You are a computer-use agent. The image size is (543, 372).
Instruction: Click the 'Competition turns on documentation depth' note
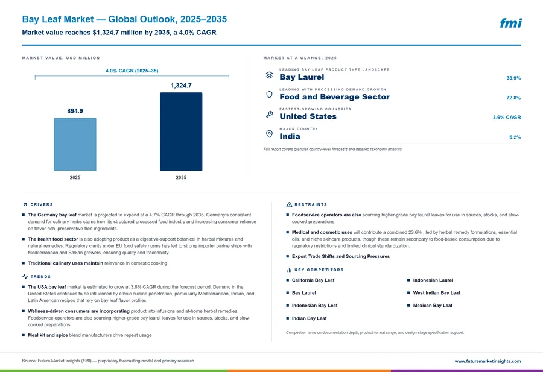(x=375, y=333)
